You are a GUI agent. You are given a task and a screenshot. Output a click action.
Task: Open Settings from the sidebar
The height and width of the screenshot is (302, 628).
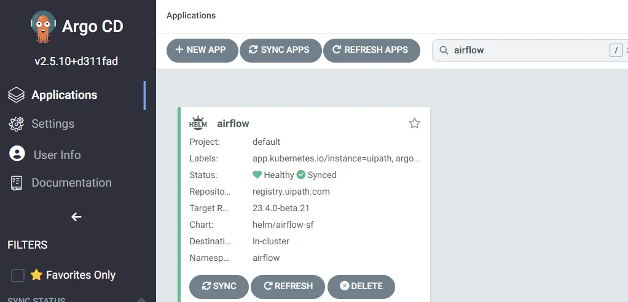[x=53, y=124]
